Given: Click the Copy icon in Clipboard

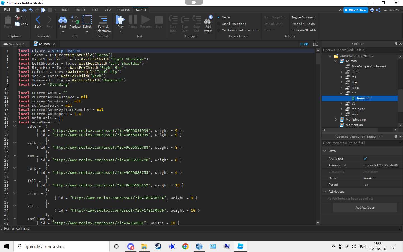Looking at the screenshot, I should coord(18,24).
